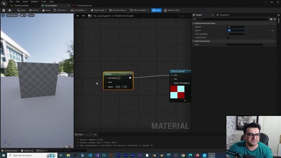The image size is (281, 158).
Task: Go back in the graph navigation history
Action: [x=78, y=16]
